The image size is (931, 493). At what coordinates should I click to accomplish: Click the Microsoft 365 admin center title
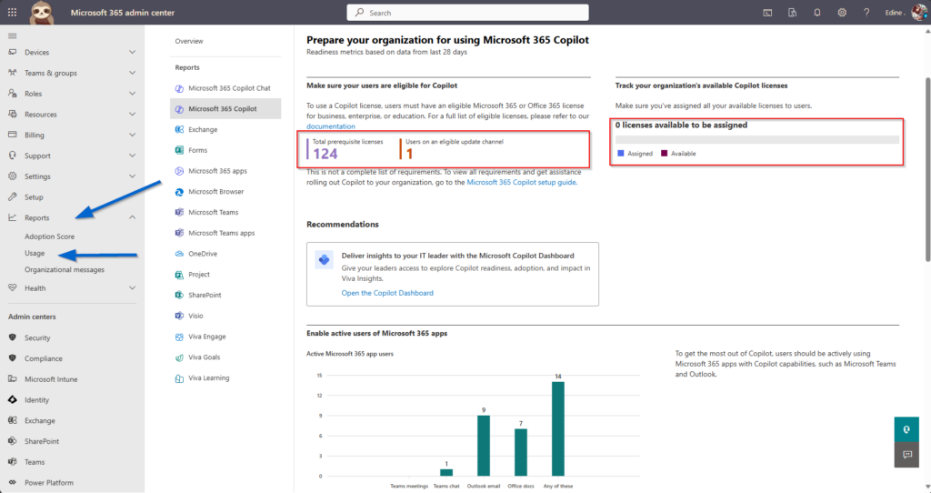tap(123, 13)
